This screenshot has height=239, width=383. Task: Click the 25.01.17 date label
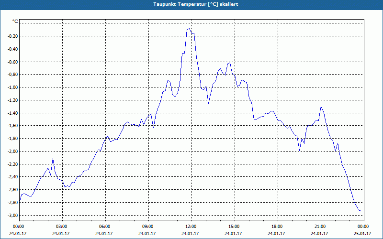pos(362,233)
